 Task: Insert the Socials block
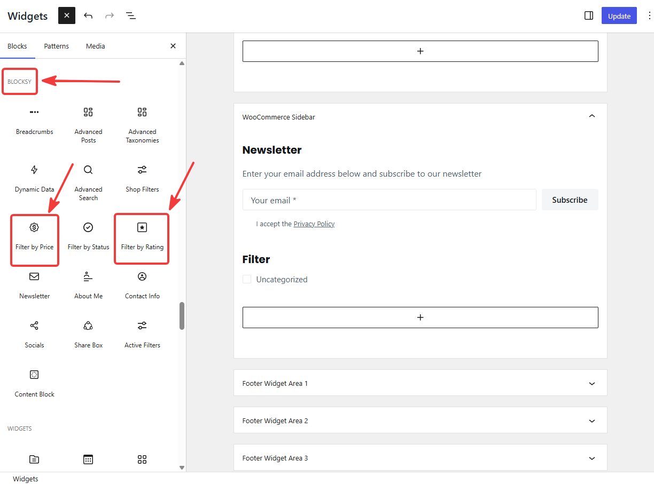pos(34,335)
